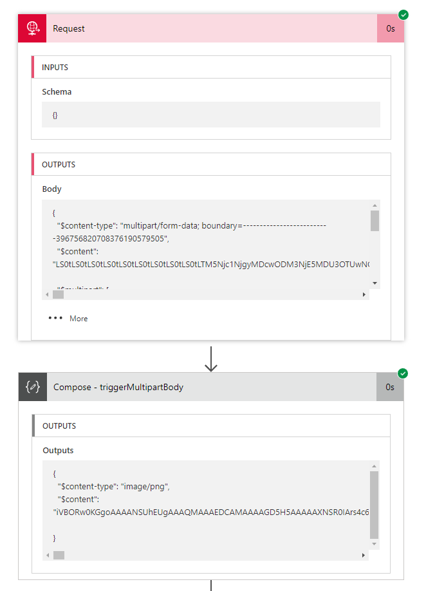Viewport: 426px width, 591px height.
Task: Click the three dots More icon
Action: click(x=56, y=318)
